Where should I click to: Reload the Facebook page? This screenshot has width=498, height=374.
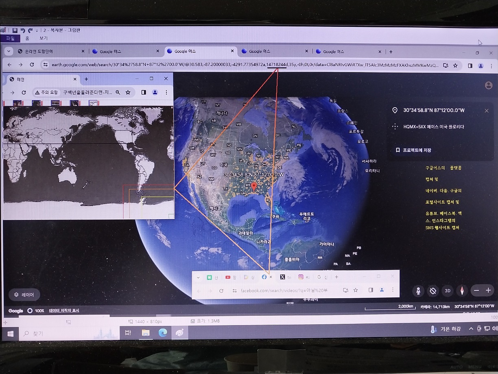[221, 290]
